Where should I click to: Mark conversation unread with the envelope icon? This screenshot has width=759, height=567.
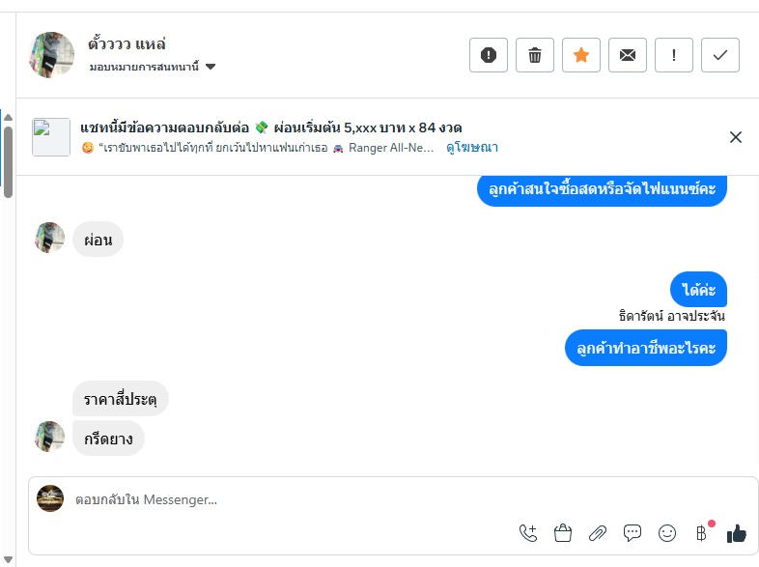pyautogui.click(x=628, y=55)
